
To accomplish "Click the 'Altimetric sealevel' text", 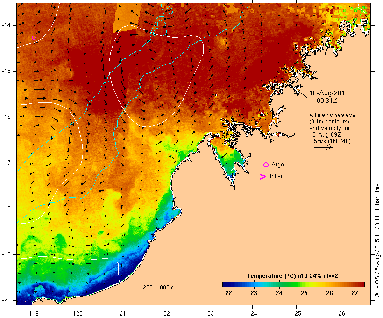I will point(333,115).
